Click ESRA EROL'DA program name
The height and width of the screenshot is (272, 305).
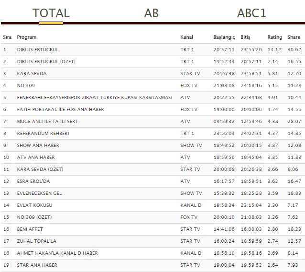click(x=33, y=181)
